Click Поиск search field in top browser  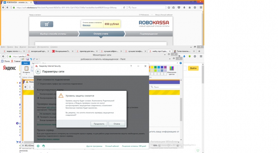(147, 7)
